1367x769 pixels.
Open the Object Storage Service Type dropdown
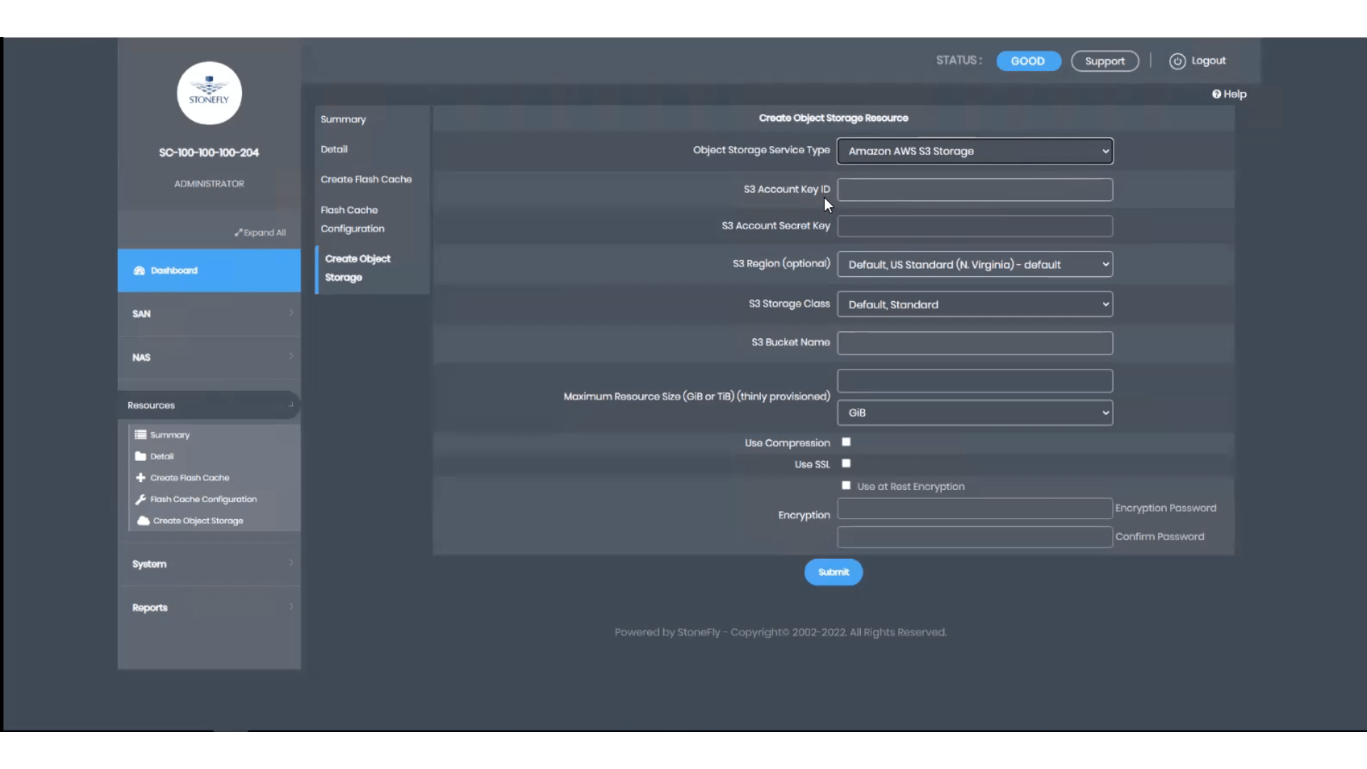coord(975,151)
